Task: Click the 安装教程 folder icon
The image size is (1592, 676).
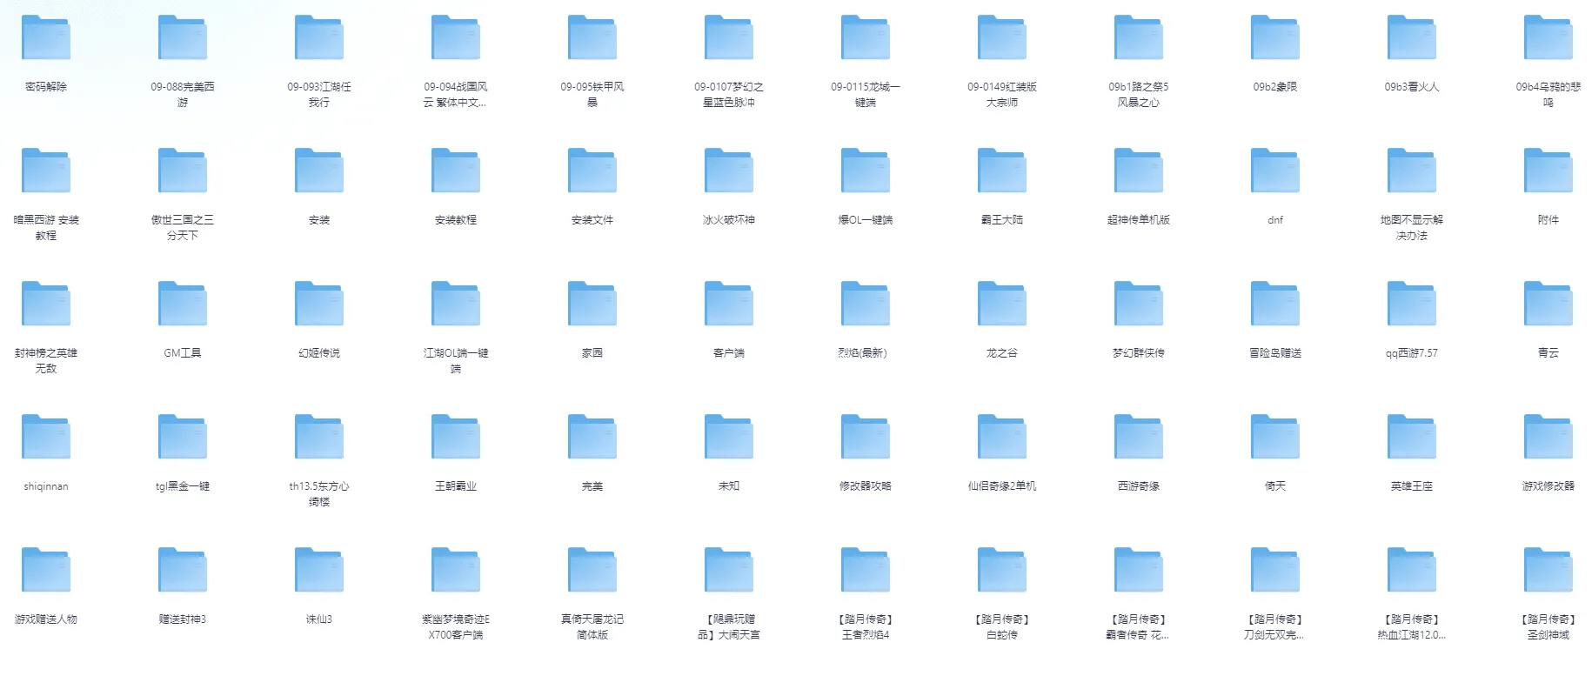Action: 456,171
